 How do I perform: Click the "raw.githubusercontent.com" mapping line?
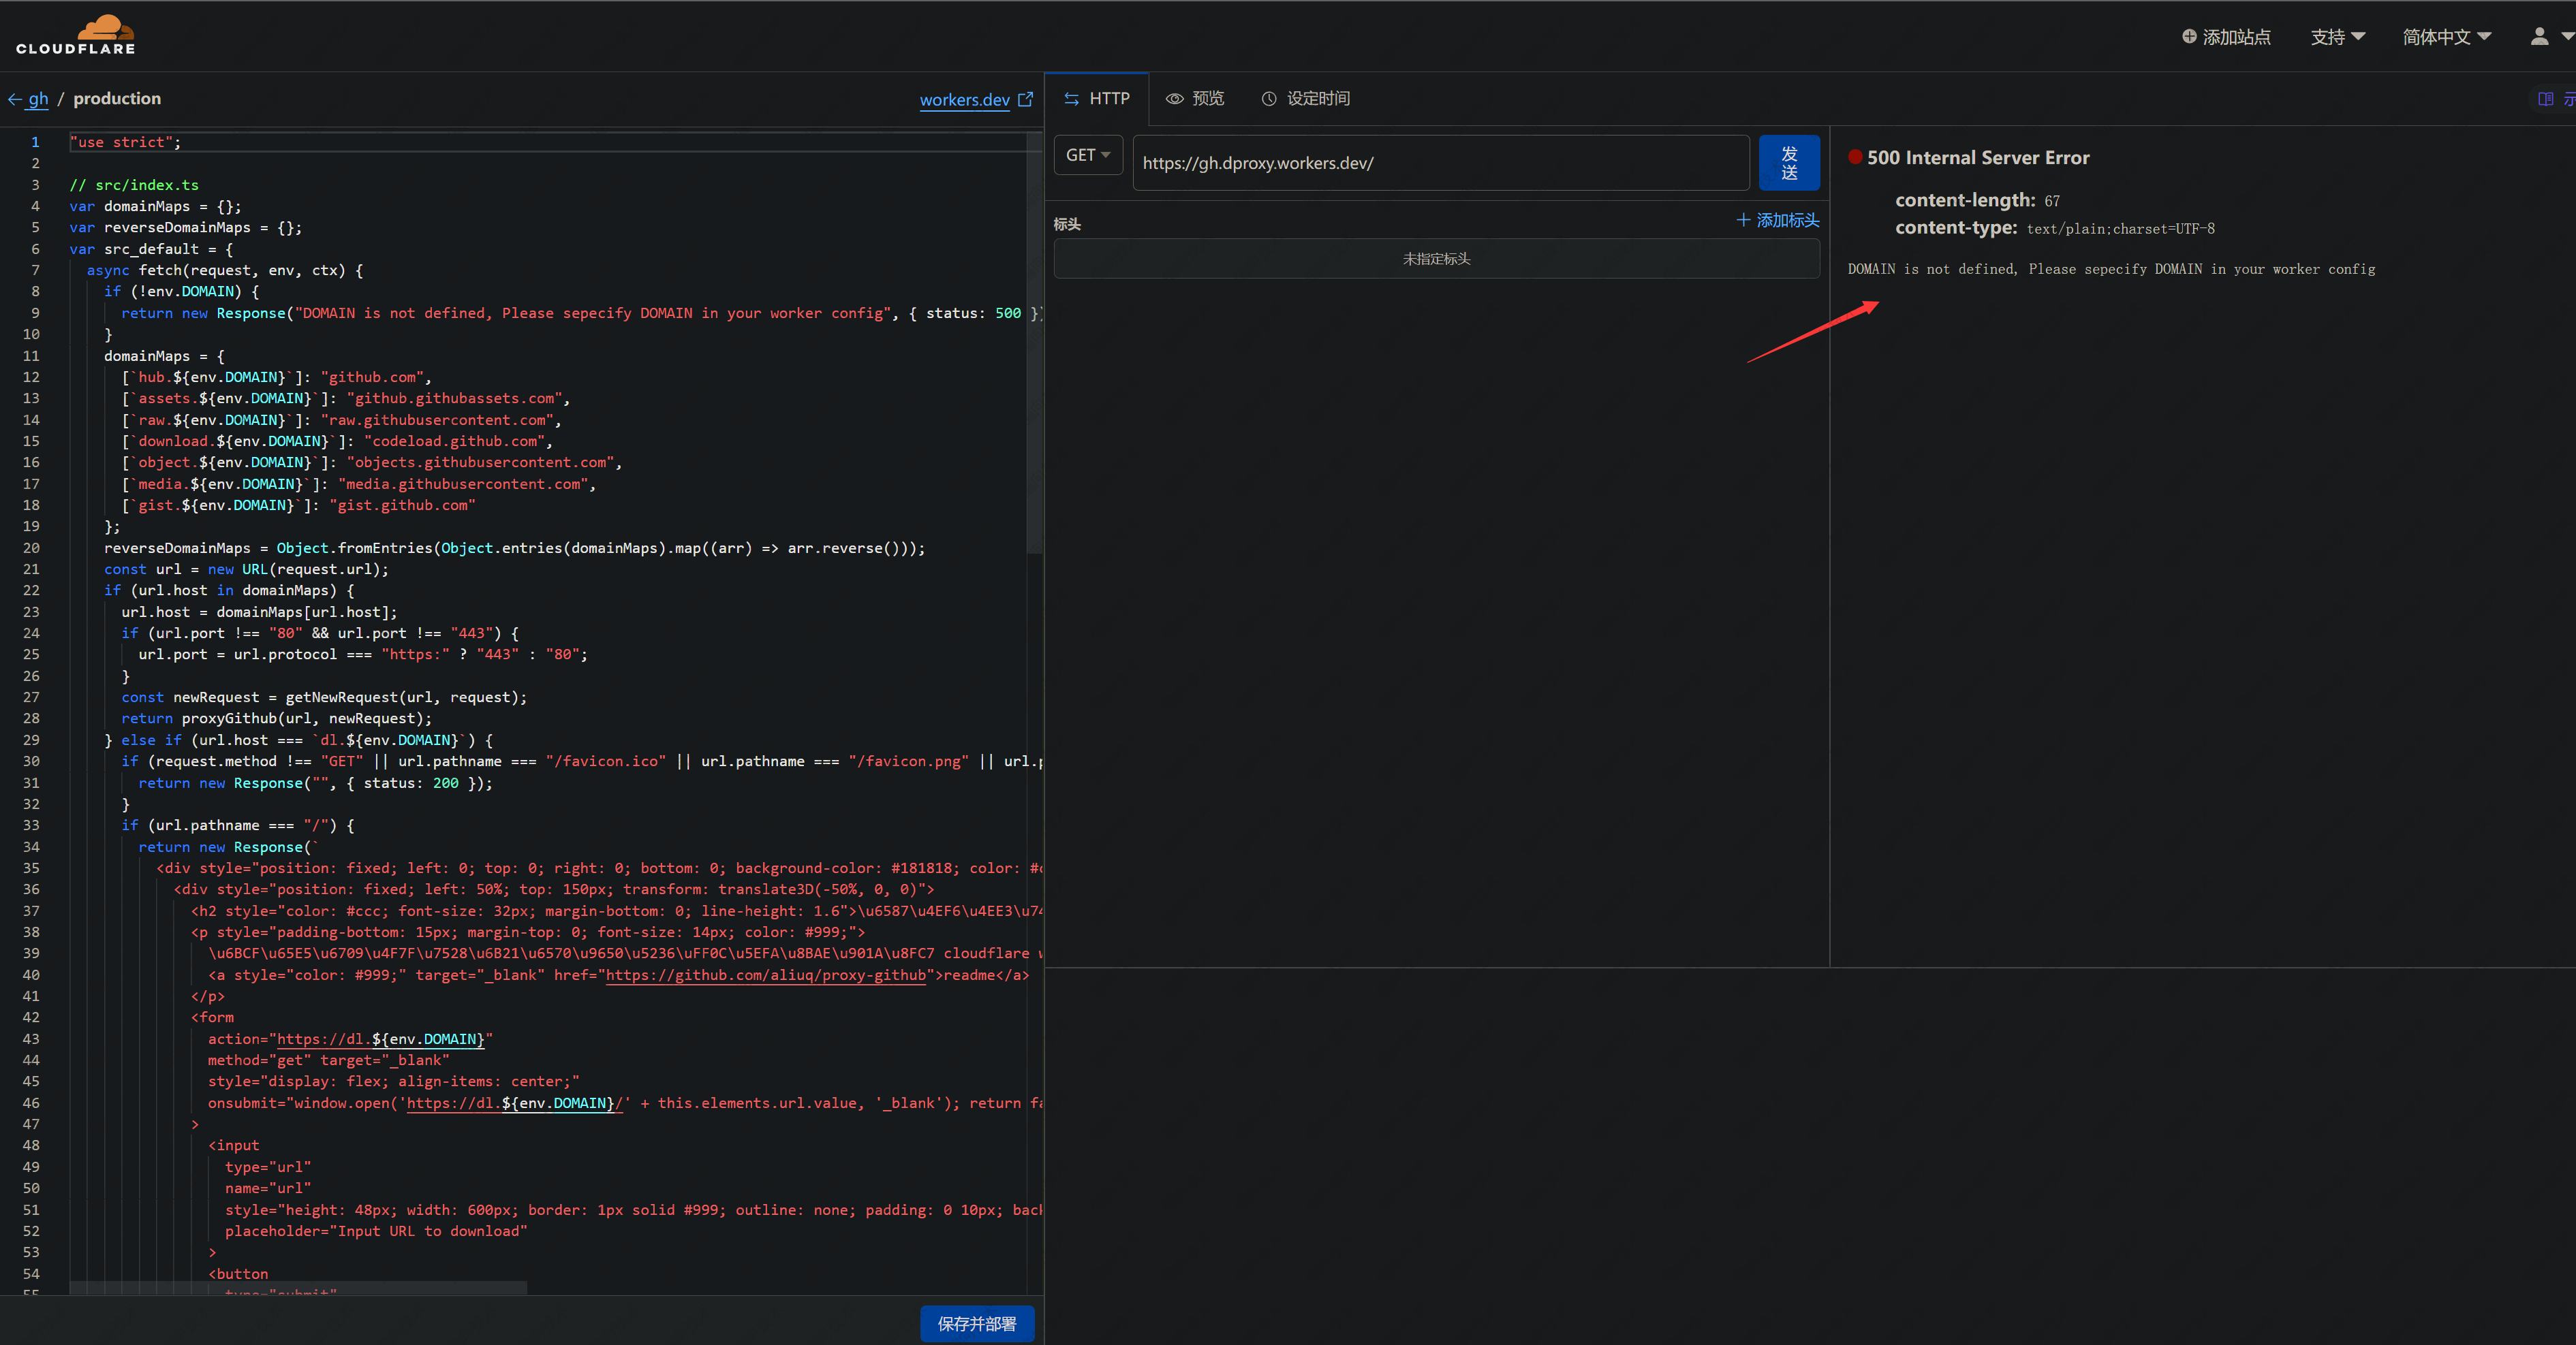341,420
